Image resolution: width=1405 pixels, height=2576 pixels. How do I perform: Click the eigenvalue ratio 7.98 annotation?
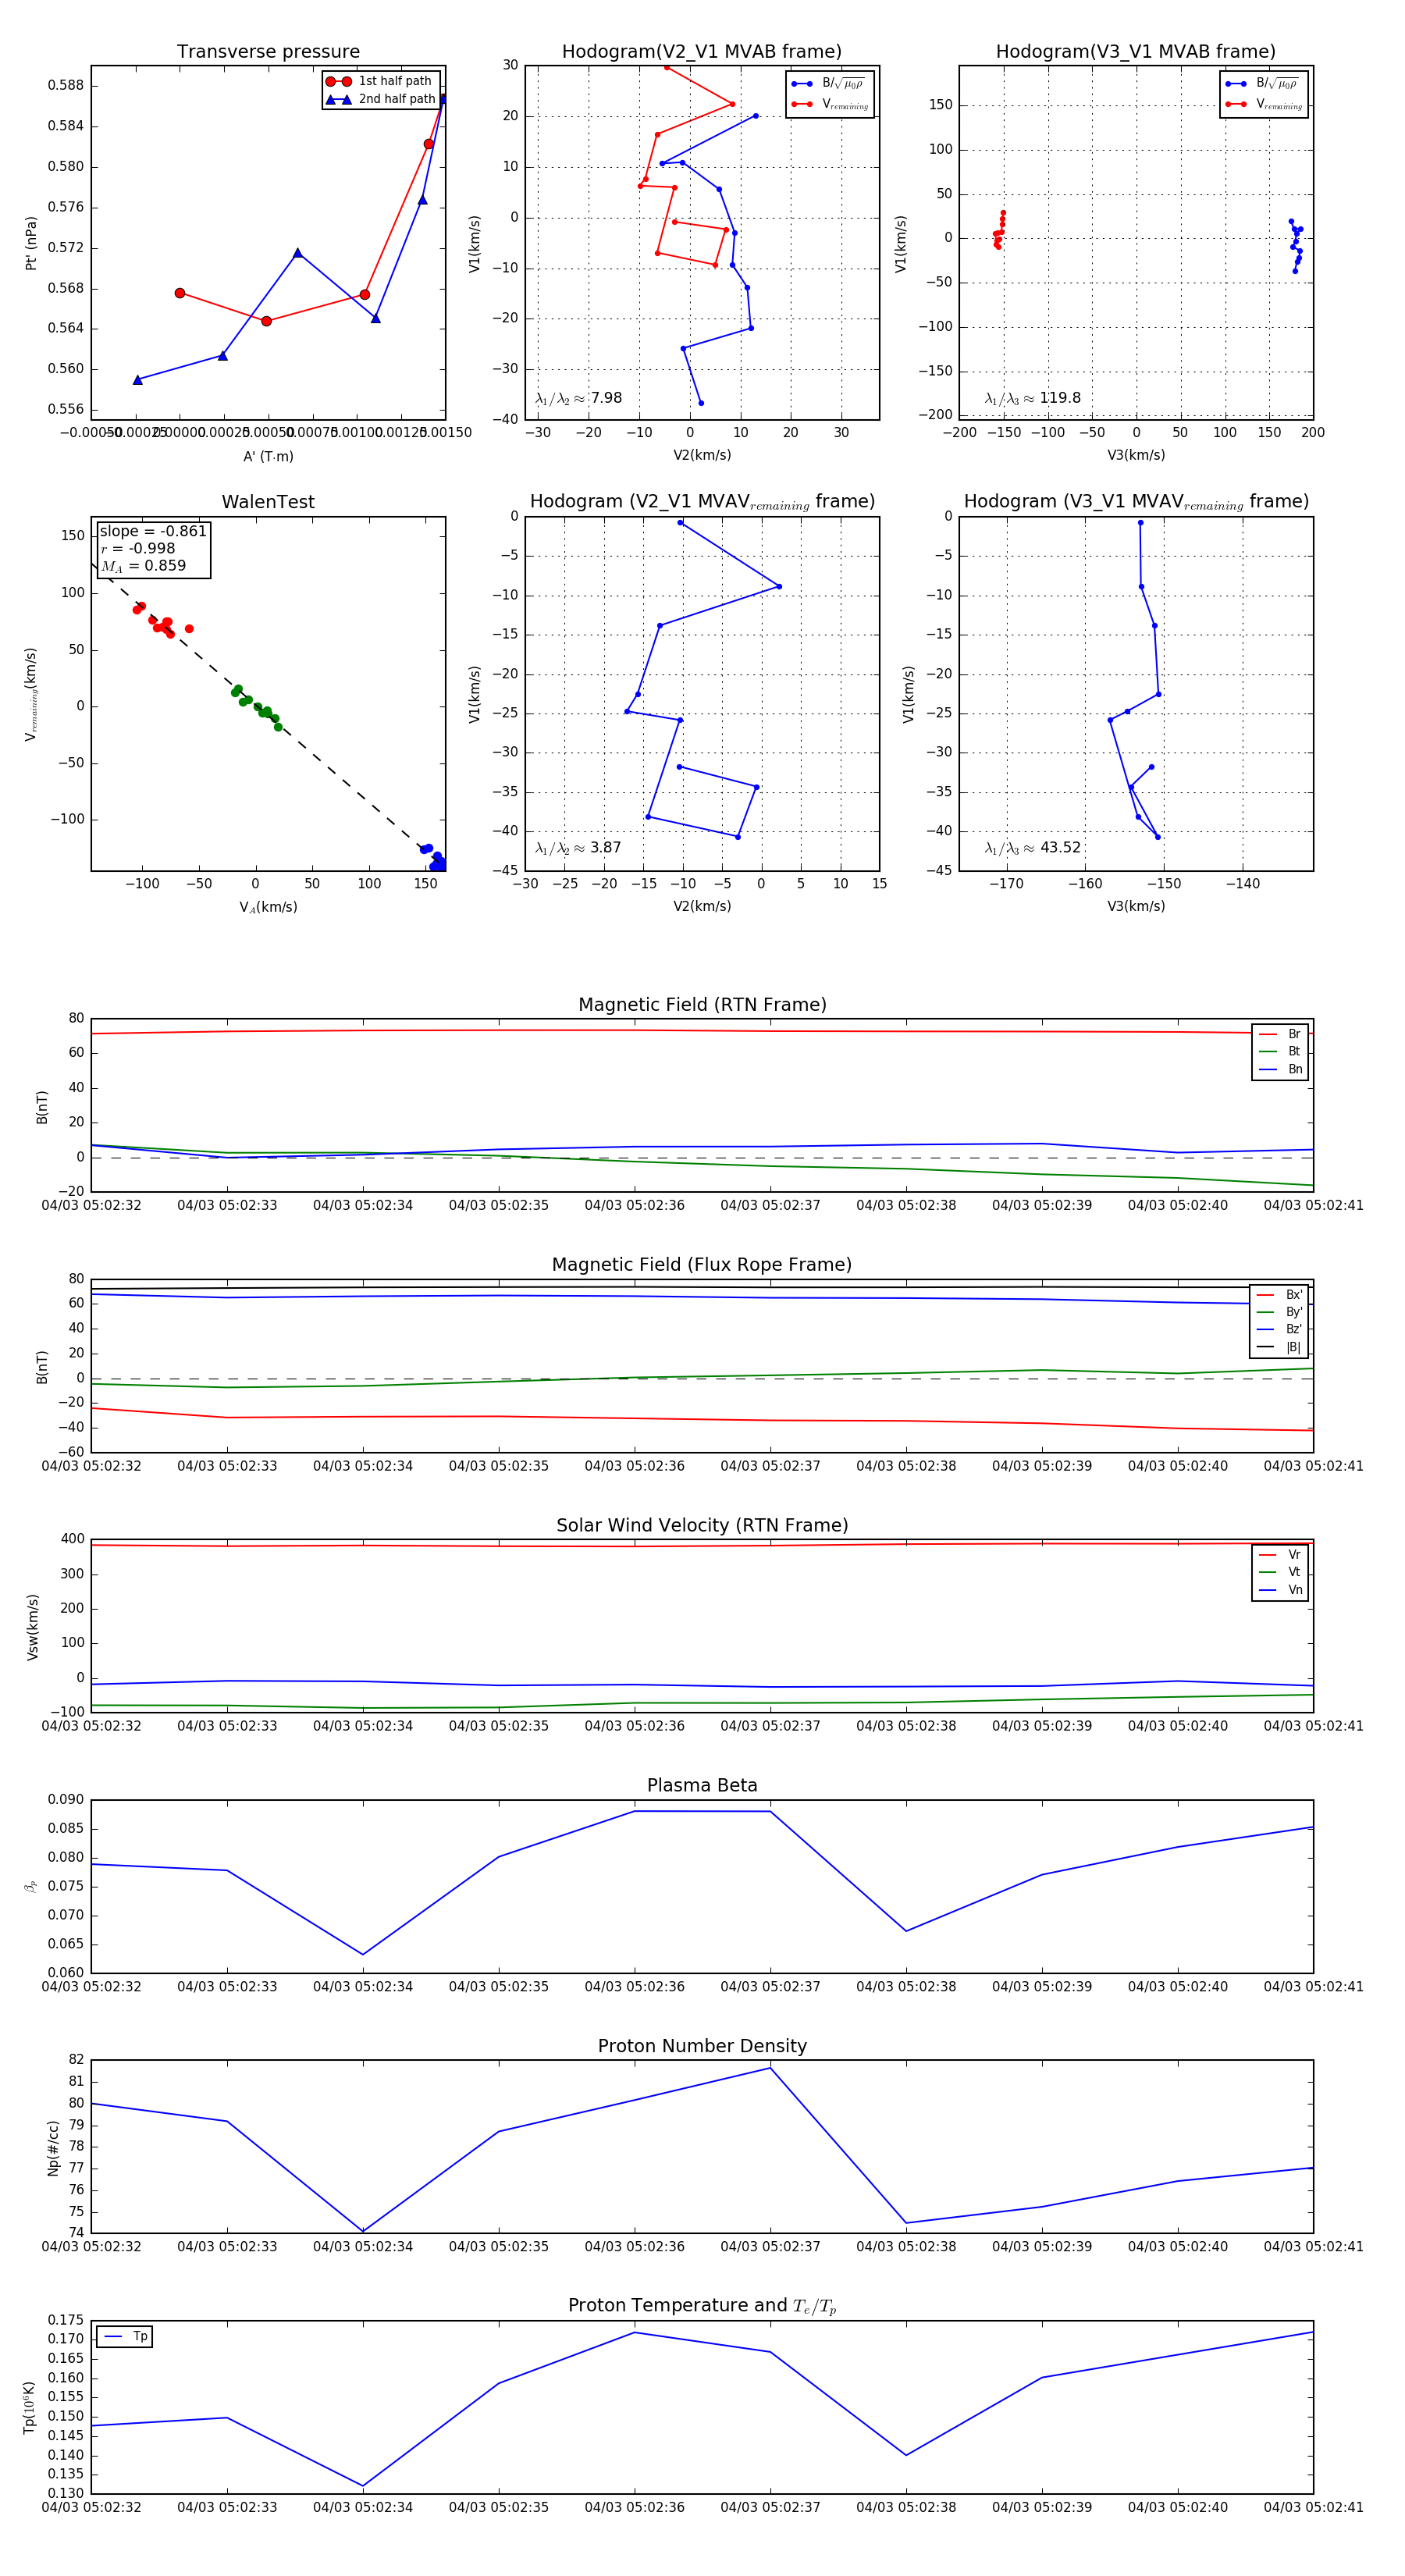tap(579, 398)
